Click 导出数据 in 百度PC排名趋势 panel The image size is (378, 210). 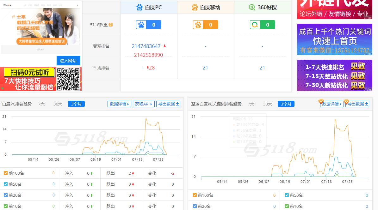coord(168,104)
